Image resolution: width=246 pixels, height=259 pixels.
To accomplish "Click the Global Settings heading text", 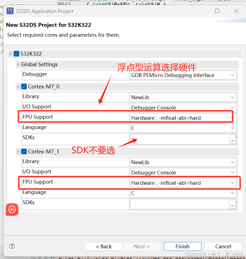I will click(x=39, y=65).
